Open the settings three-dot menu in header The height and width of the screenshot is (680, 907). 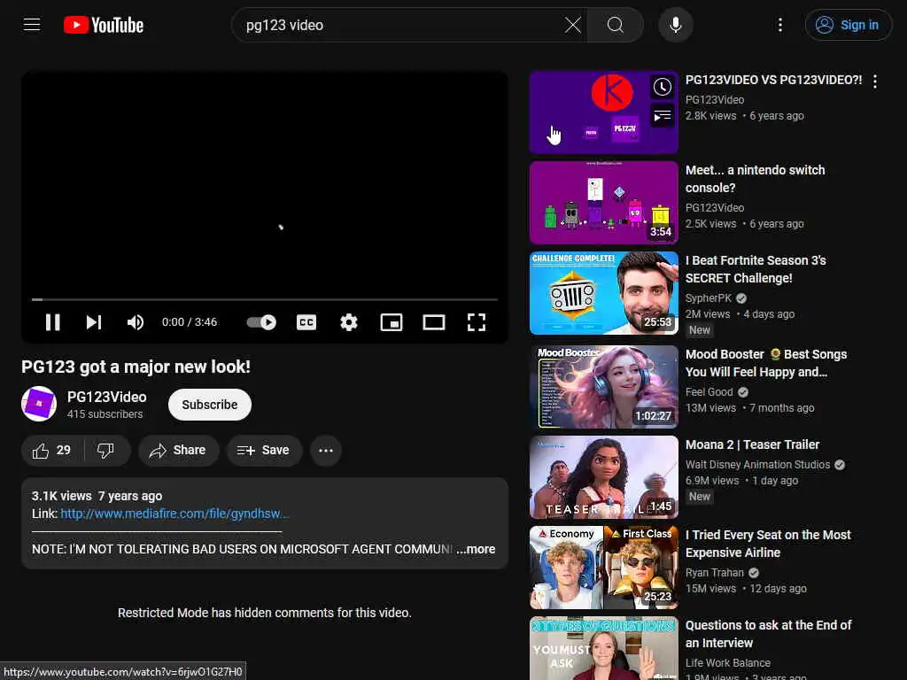click(780, 25)
